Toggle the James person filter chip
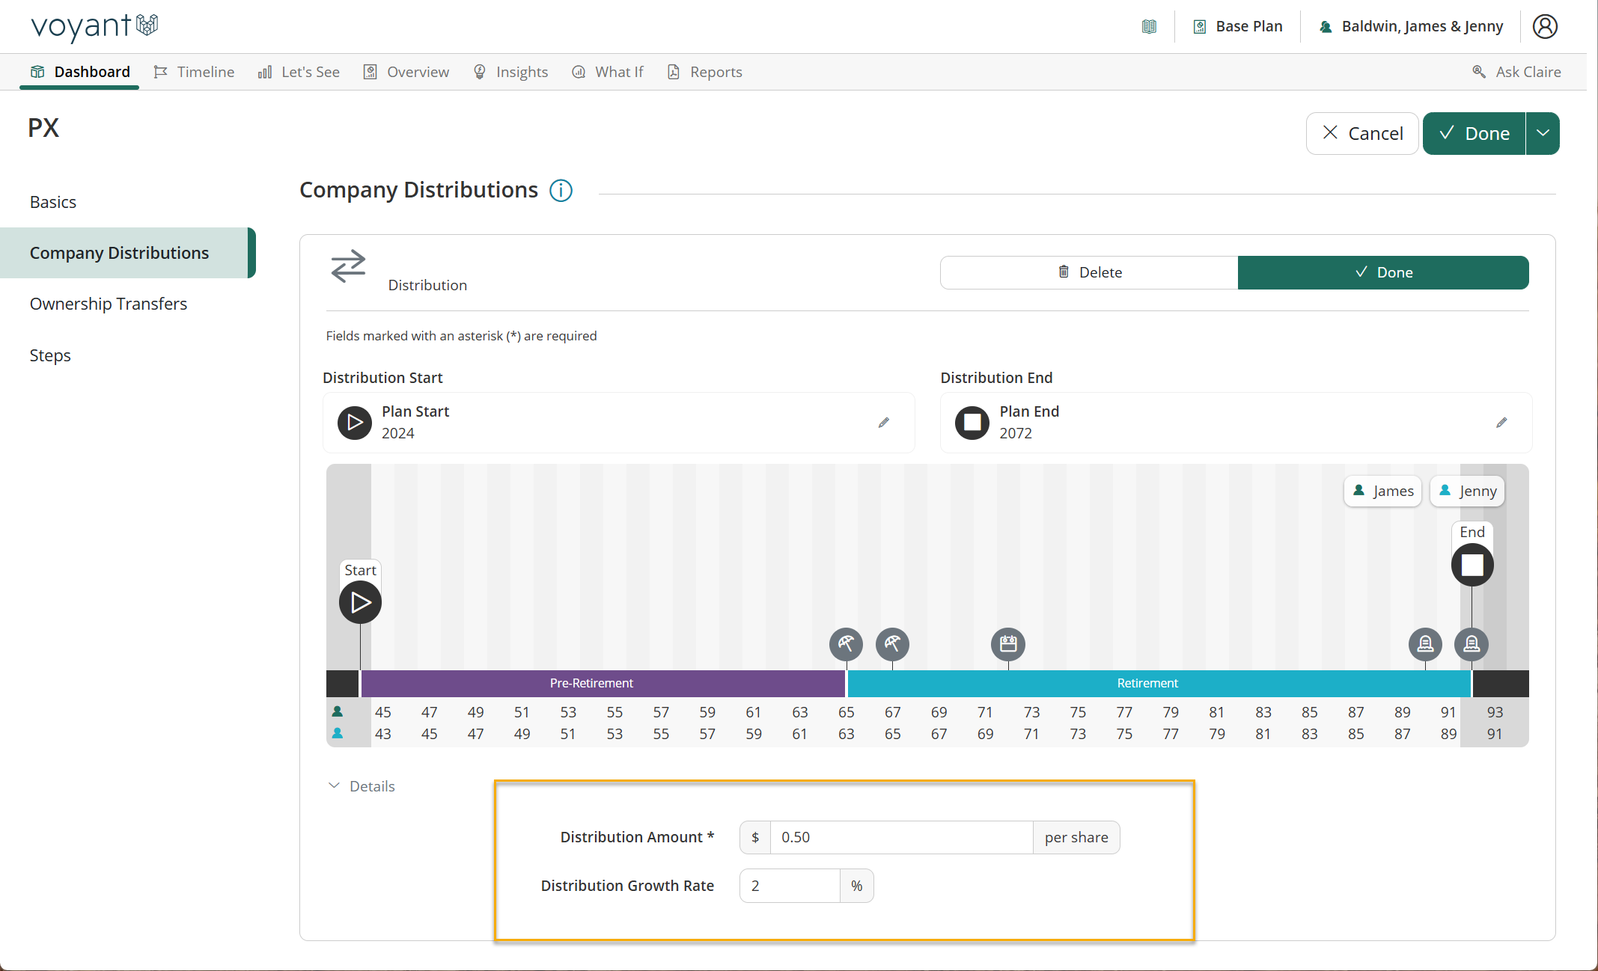Viewport: 1598px width, 971px height. click(1382, 491)
